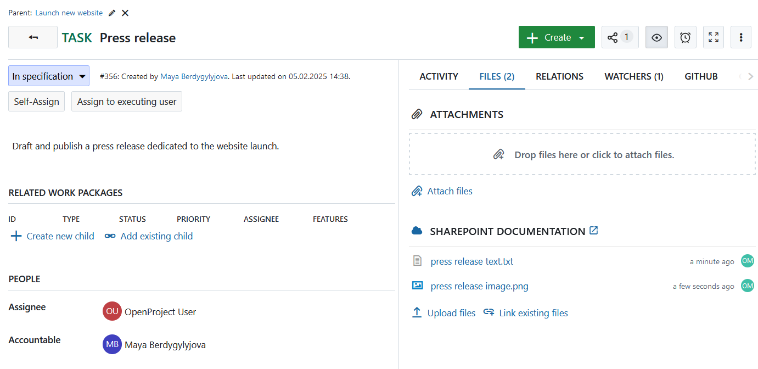Switch to the Relations tab
The height and width of the screenshot is (369, 758).
[559, 76]
